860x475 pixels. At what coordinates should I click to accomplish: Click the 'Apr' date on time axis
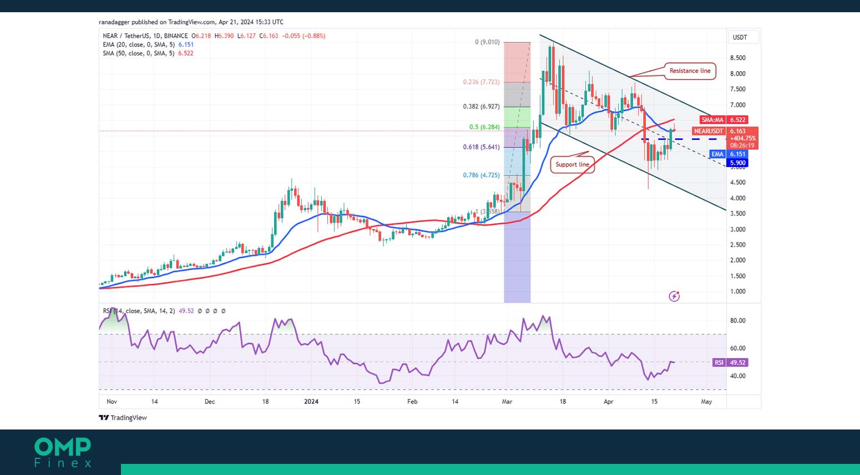click(x=609, y=402)
